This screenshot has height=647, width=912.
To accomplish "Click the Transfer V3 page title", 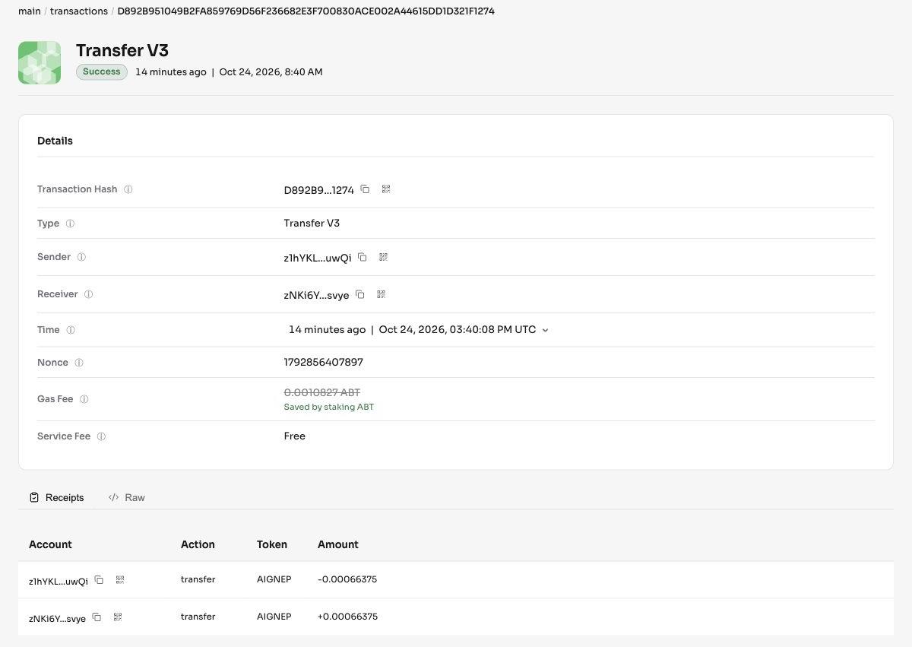I will 122,50.
